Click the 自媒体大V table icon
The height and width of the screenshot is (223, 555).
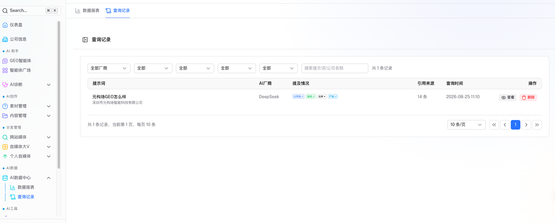tap(5, 147)
